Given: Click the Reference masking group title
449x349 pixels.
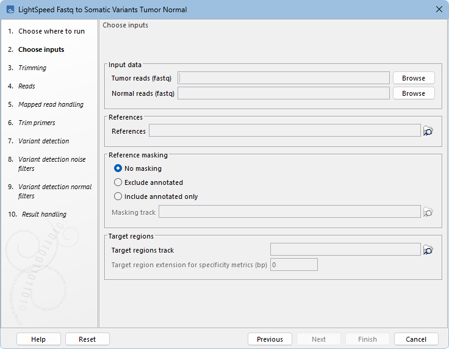Looking at the screenshot, I should (x=138, y=155).
